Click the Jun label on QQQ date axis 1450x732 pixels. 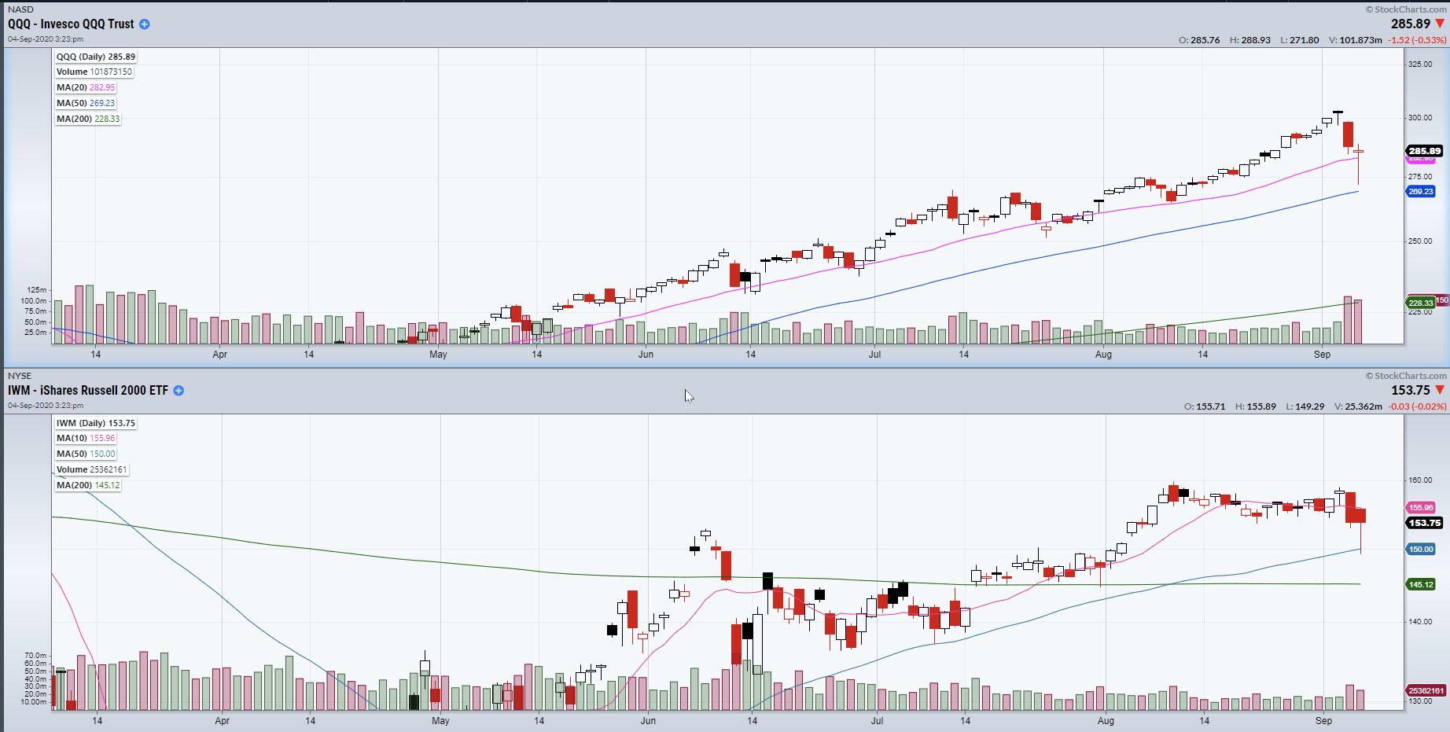point(646,355)
